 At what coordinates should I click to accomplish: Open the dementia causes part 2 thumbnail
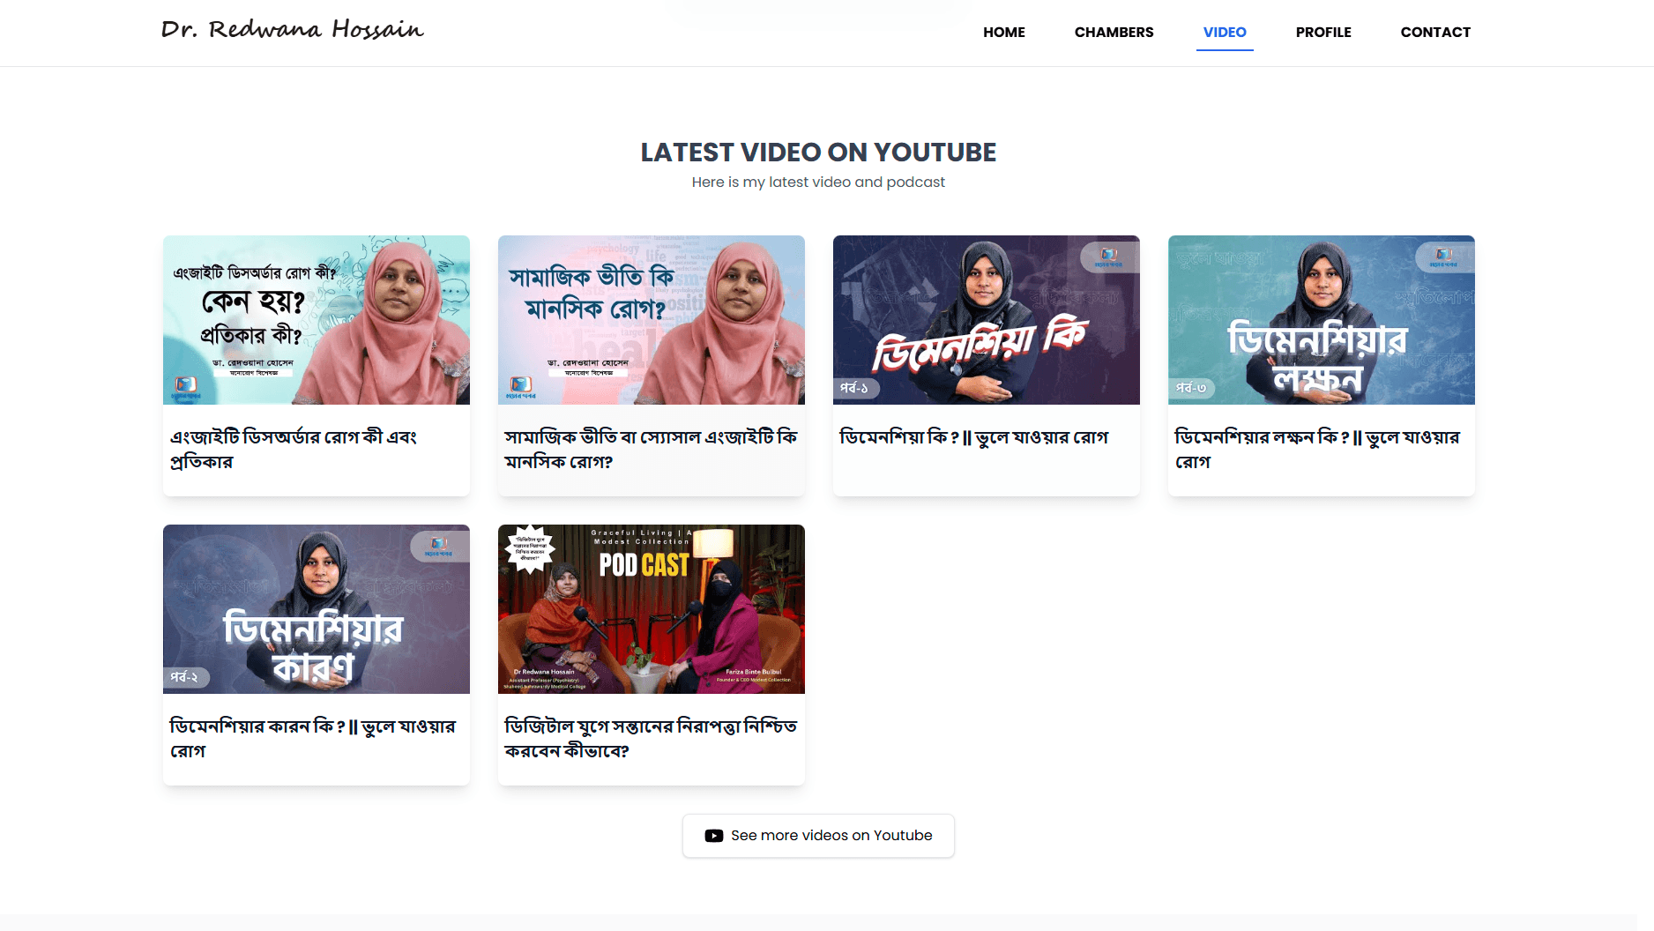[x=316, y=609]
